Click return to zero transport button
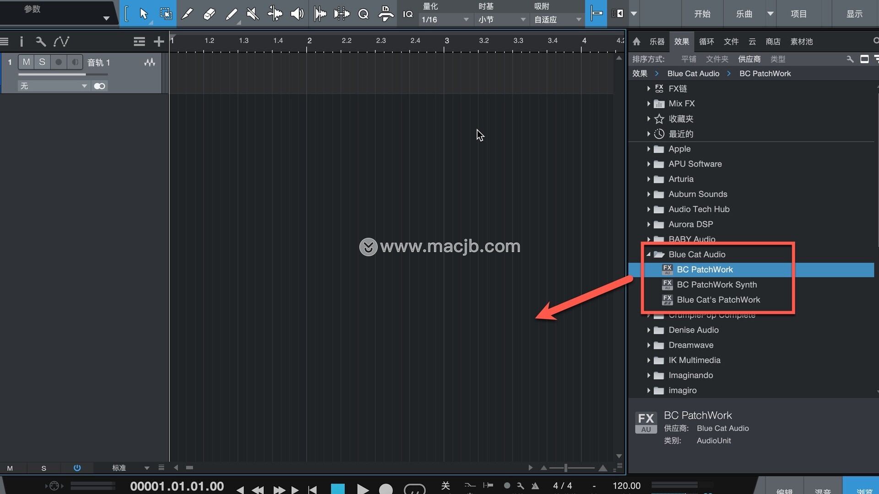Viewport: 879px width, 494px height. coord(313,489)
